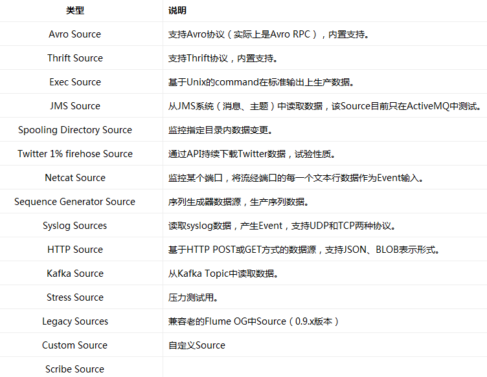This screenshot has height=377, width=487.
Task: Select the Spooling Directory Source cell
Action: 75,130
